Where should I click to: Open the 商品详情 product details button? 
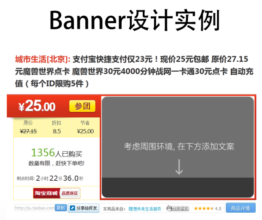click(x=240, y=208)
